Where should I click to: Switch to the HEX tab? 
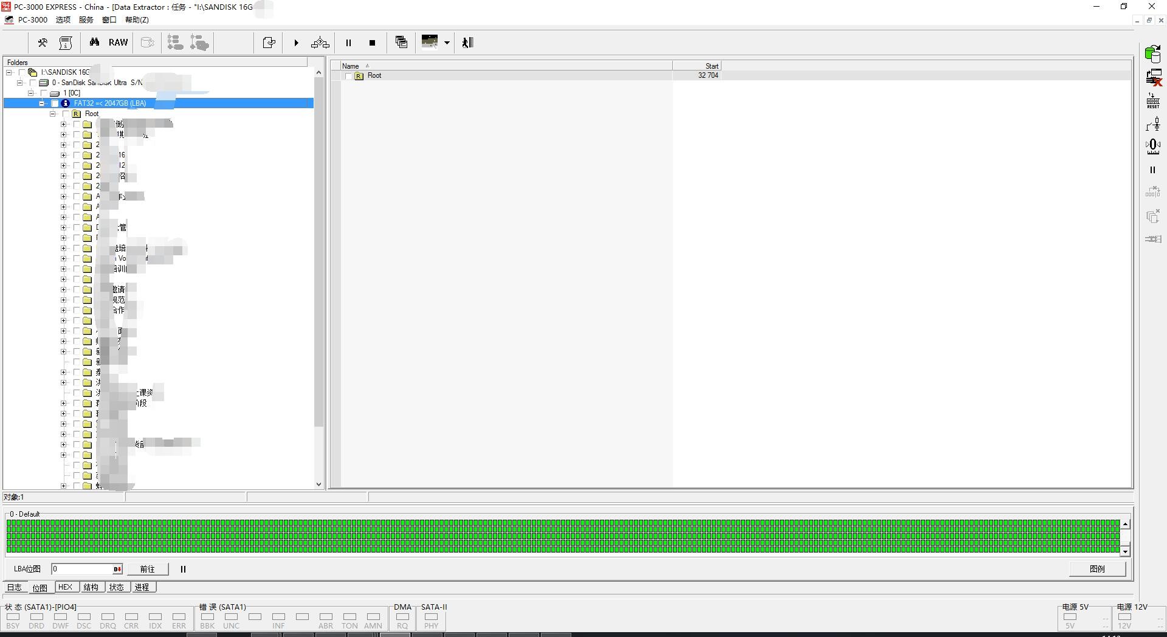(x=66, y=587)
